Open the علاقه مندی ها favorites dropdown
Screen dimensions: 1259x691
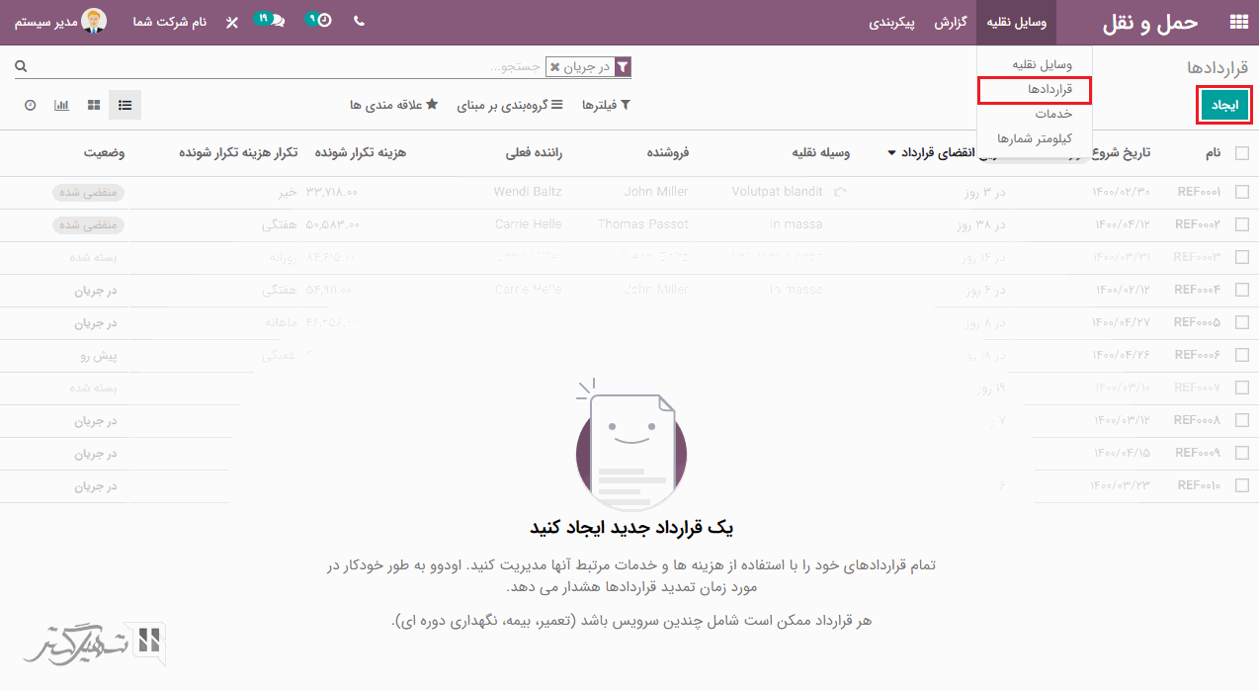pyautogui.click(x=393, y=105)
